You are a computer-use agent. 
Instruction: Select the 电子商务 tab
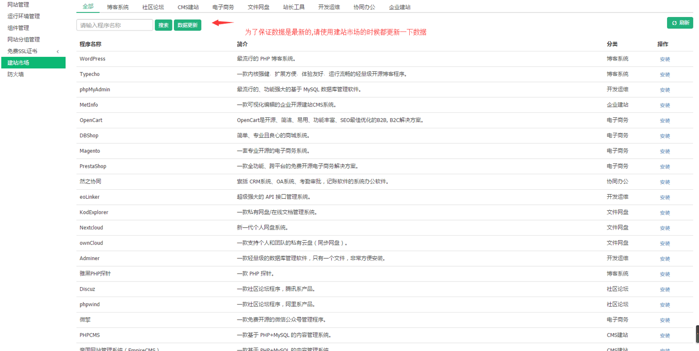(223, 7)
